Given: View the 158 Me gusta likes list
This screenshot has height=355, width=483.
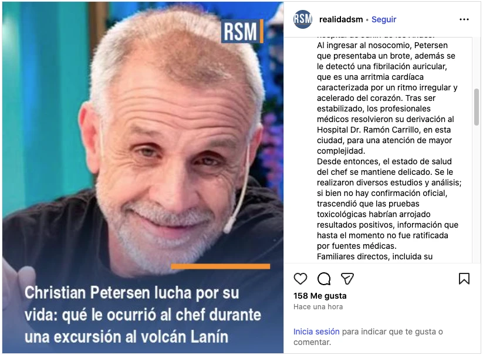Looking at the screenshot, I should pos(320,296).
